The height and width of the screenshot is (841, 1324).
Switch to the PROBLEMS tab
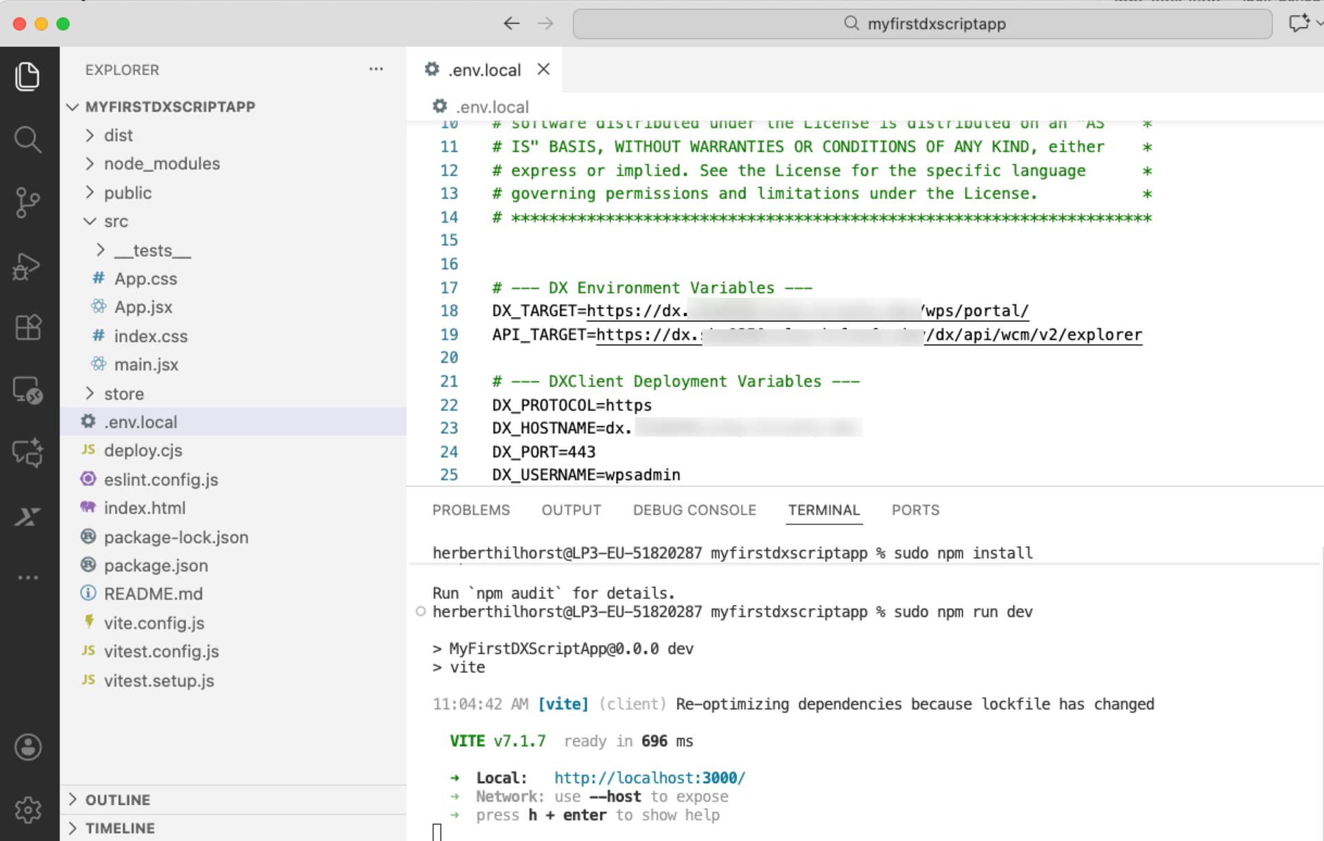[471, 510]
